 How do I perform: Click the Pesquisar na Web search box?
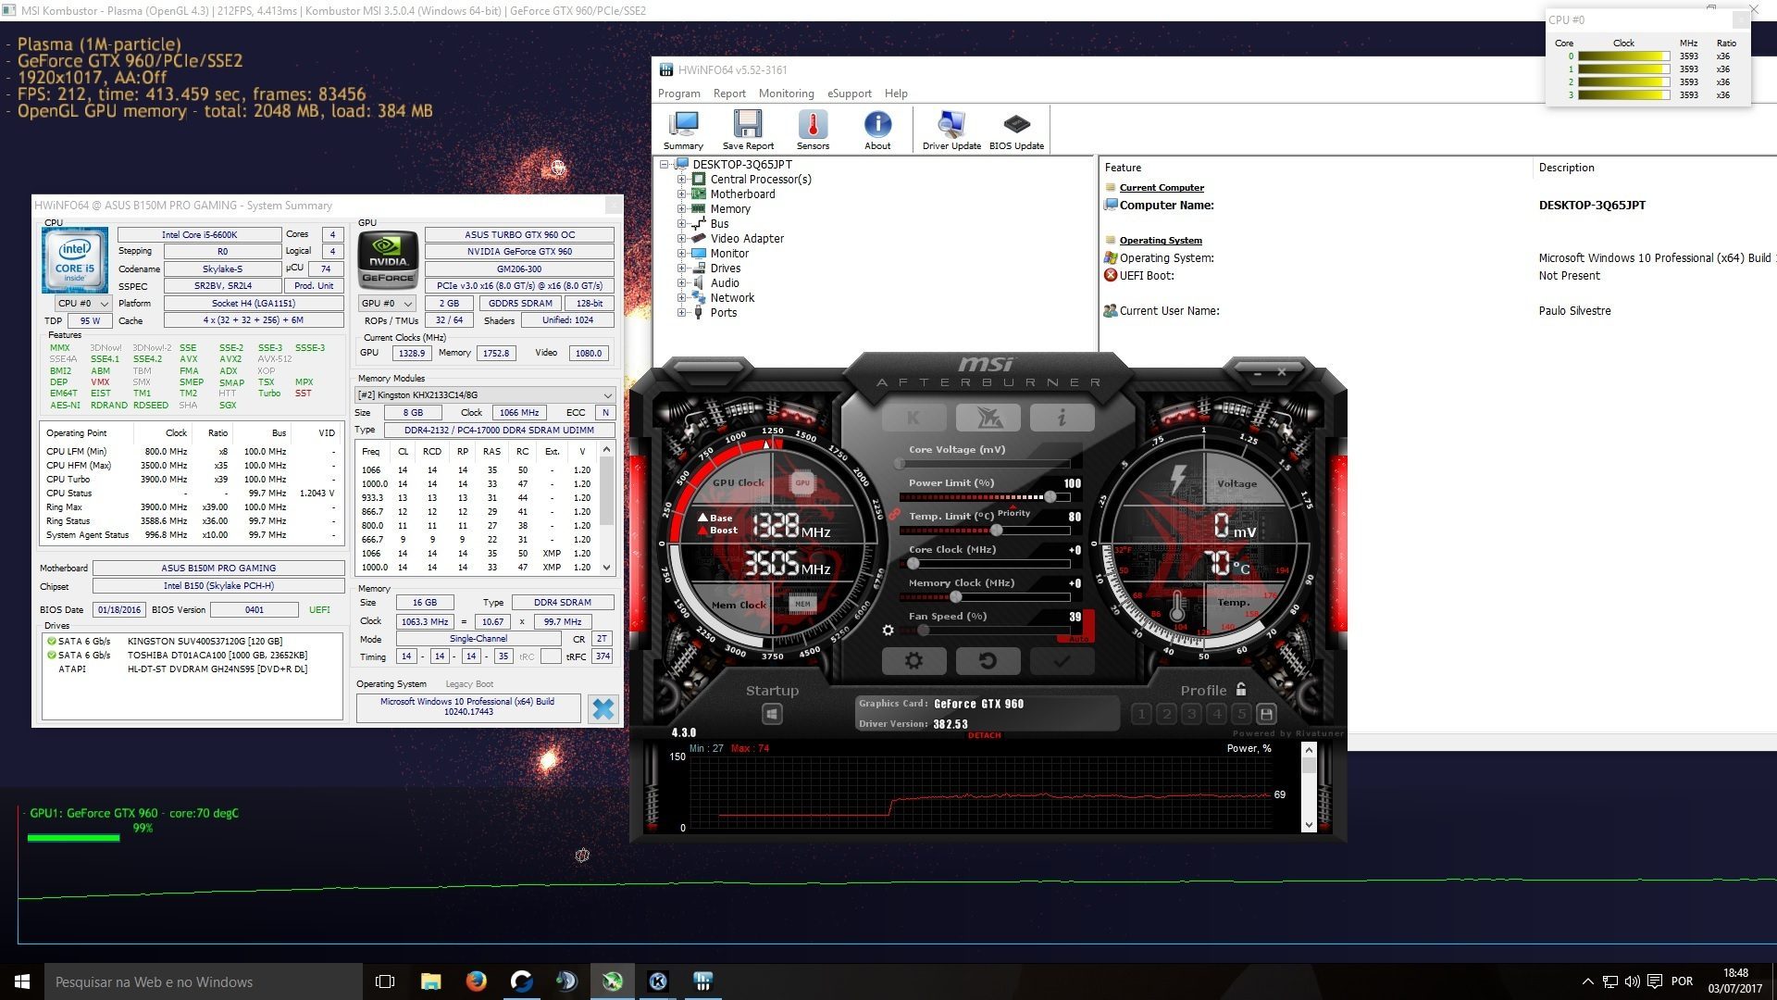204,981
